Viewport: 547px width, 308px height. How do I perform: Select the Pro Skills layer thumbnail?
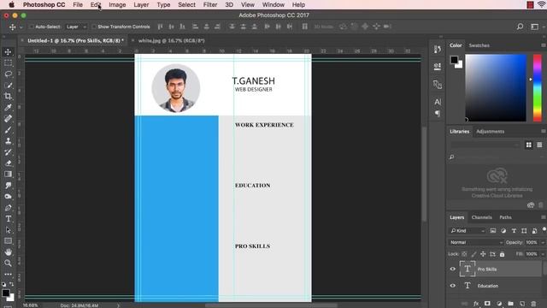click(468, 269)
